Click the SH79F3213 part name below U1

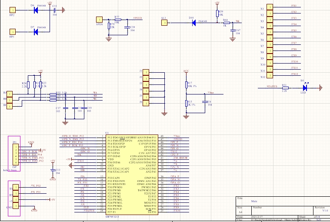112,217
